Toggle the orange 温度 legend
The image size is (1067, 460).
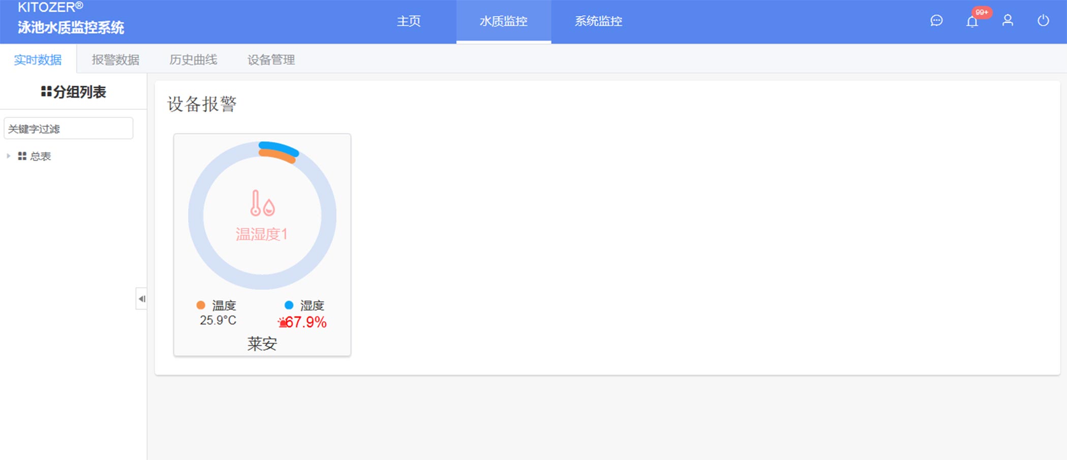pos(201,305)
